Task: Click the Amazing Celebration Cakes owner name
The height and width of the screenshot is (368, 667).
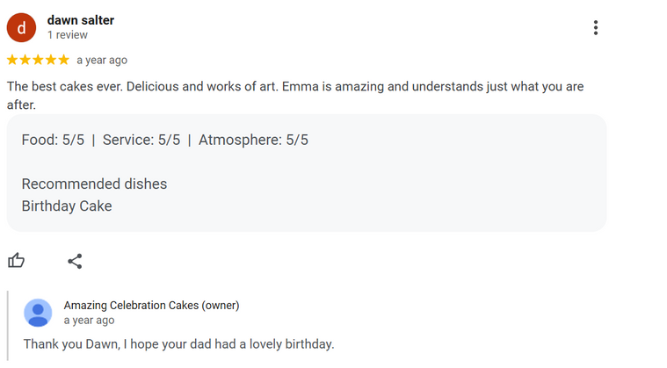Action: (151, 306)
